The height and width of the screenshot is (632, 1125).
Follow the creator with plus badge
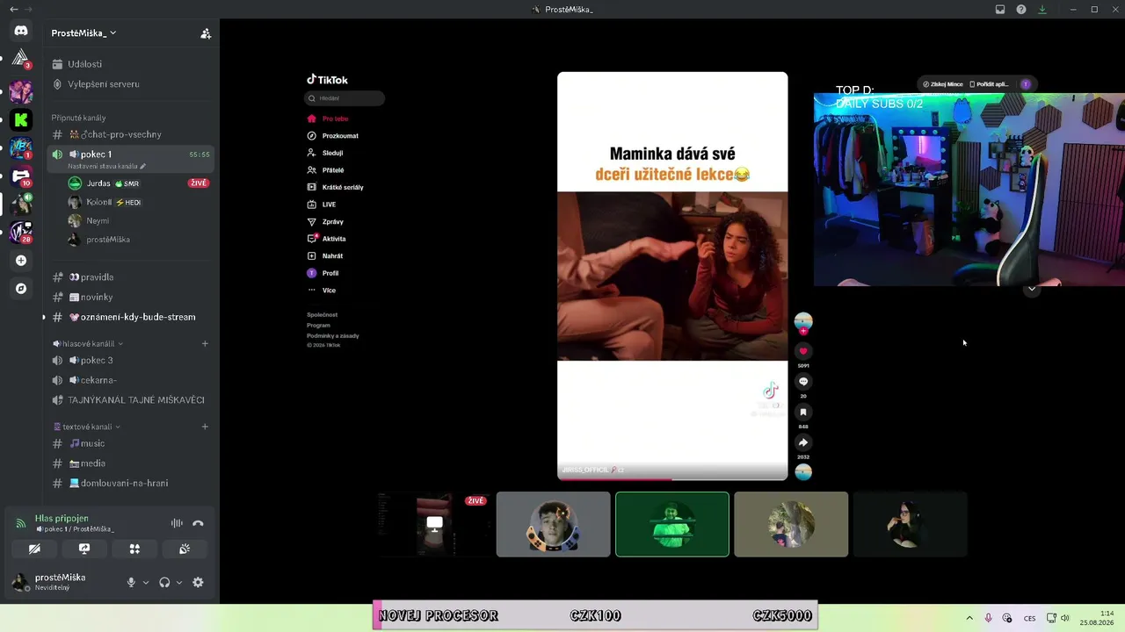pyautogui.click(x=802, y=332)
